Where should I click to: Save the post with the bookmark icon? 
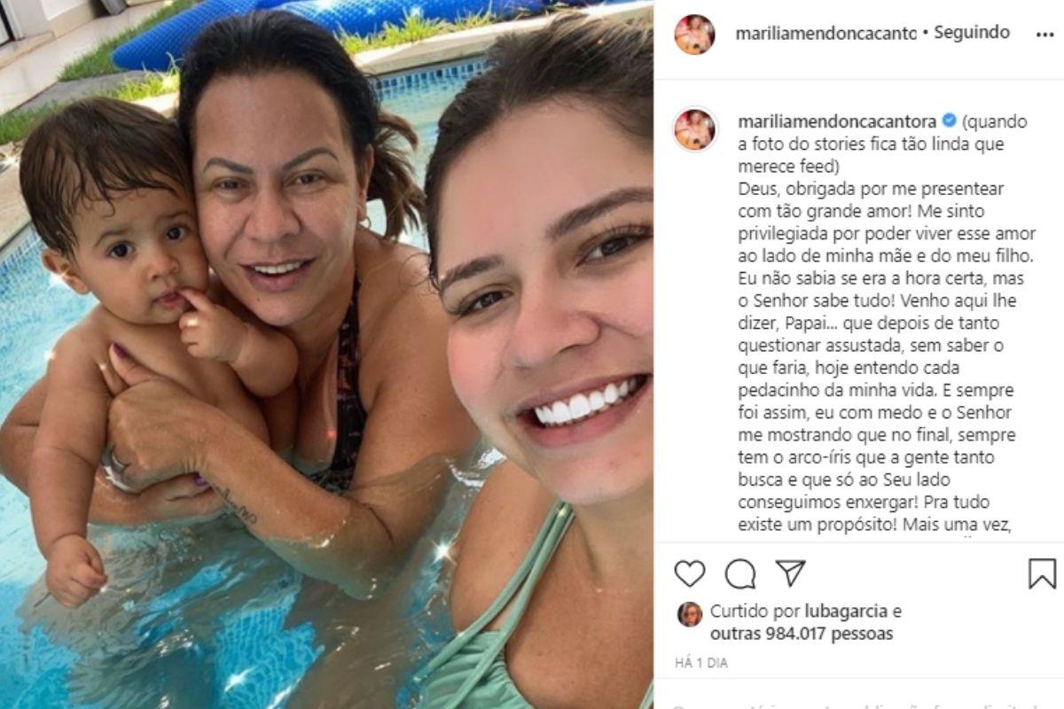coord(1042,573)
